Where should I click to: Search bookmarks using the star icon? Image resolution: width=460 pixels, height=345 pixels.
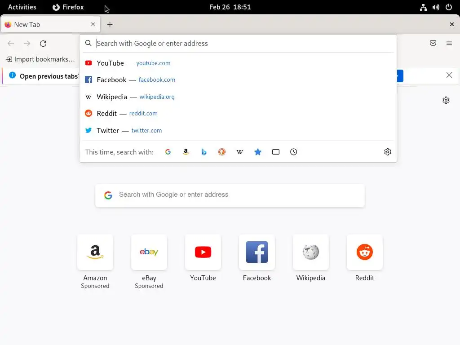tap(258, 152)
